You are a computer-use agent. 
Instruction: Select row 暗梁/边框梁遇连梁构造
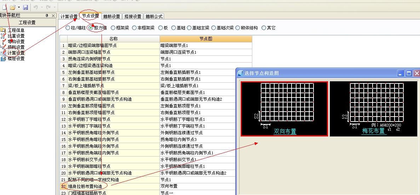(x=114, y=66)
